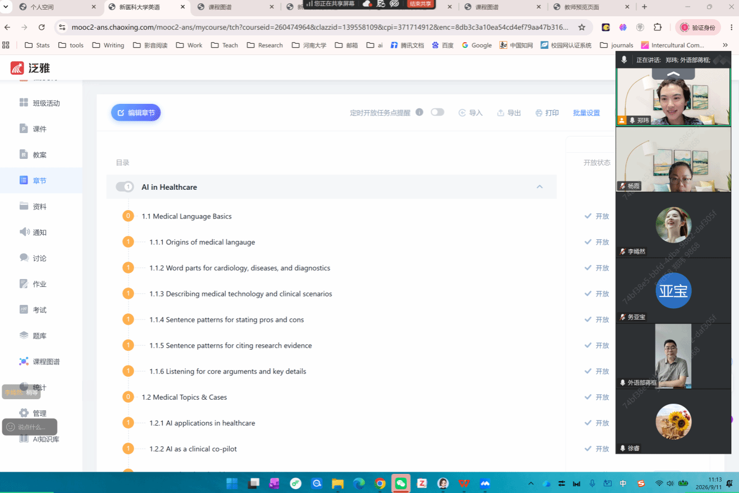Toggle the AI in Healthcare chapter switch
This screenshot has height=493, width=739.
[125, 187]
